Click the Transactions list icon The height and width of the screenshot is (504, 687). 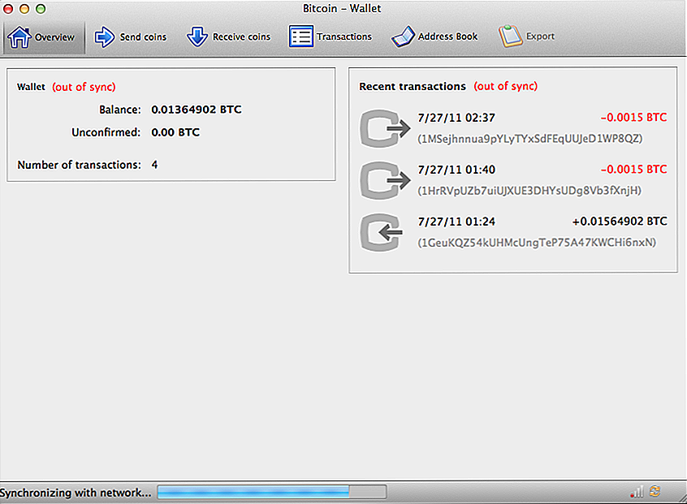click(300, 37)
